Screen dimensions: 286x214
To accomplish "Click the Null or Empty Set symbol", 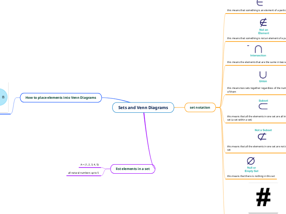I will 251,165.
